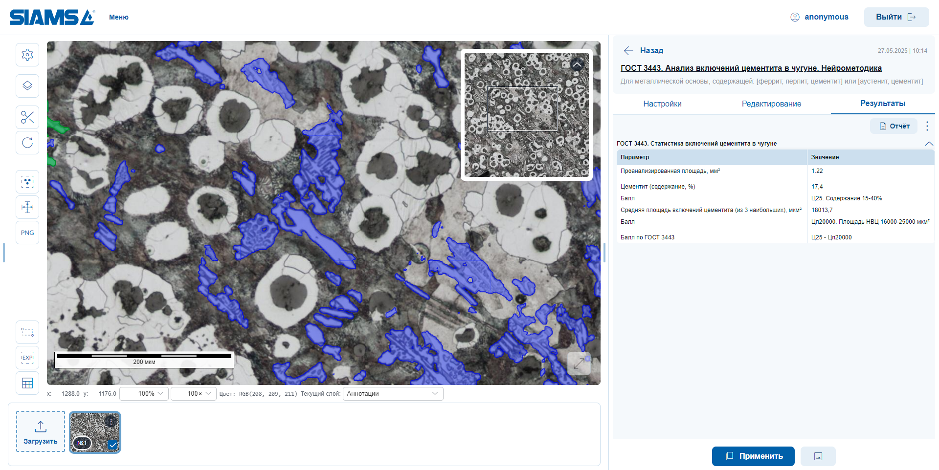Click the Параметр column header
Image resolution: width=939 pixels, height=470 pixels.
pos(712,157)
